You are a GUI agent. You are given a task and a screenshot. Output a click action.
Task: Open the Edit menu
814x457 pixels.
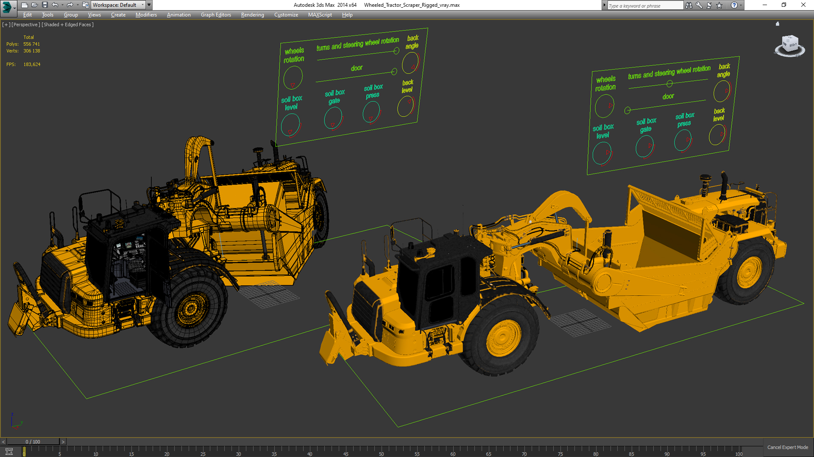click(x=28, y=15)
